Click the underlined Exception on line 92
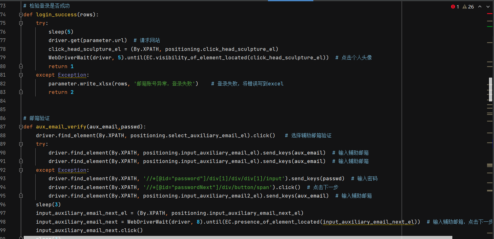Viewport: 494px width, 239px height. coord(72,170)
